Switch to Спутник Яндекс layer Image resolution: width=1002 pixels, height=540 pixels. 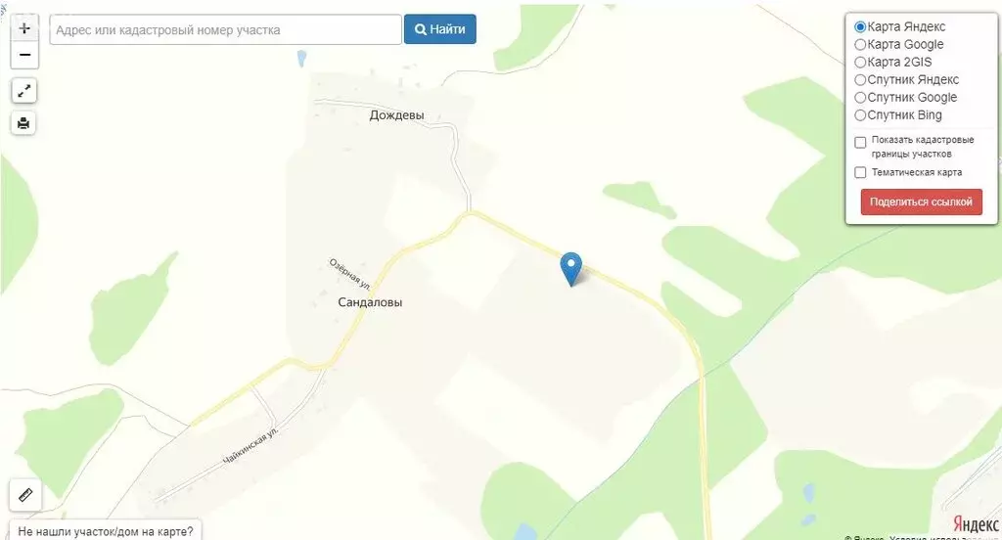point(860,80)
